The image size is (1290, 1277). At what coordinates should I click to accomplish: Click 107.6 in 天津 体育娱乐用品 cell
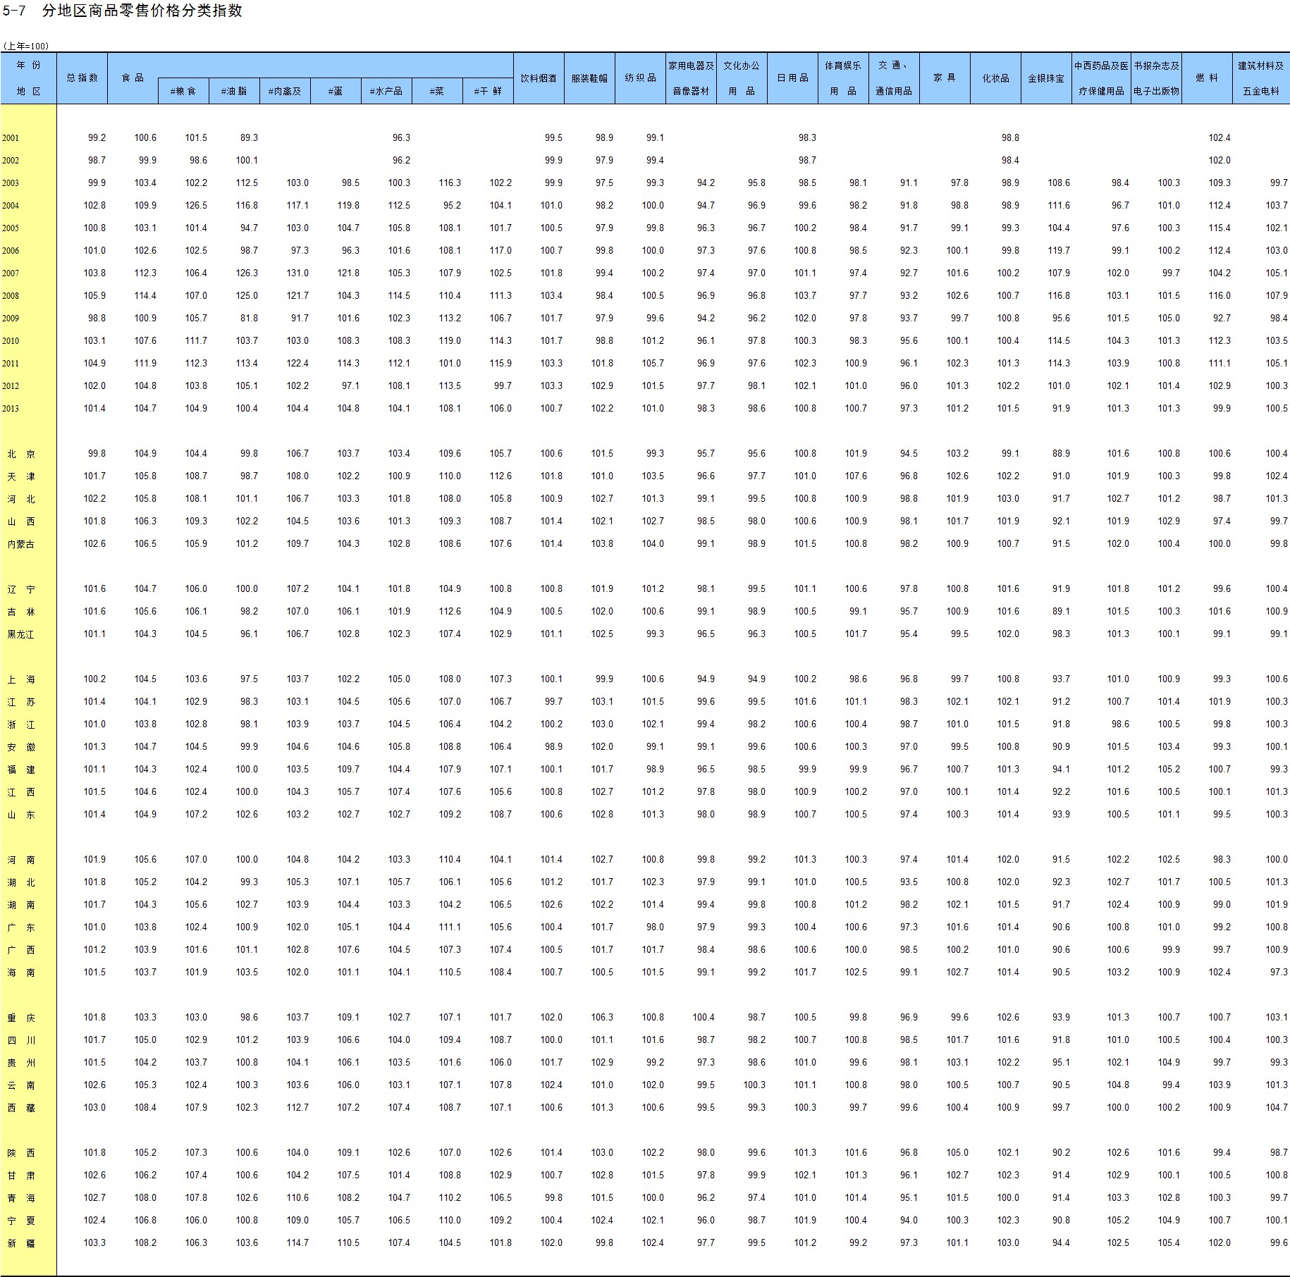856,476
